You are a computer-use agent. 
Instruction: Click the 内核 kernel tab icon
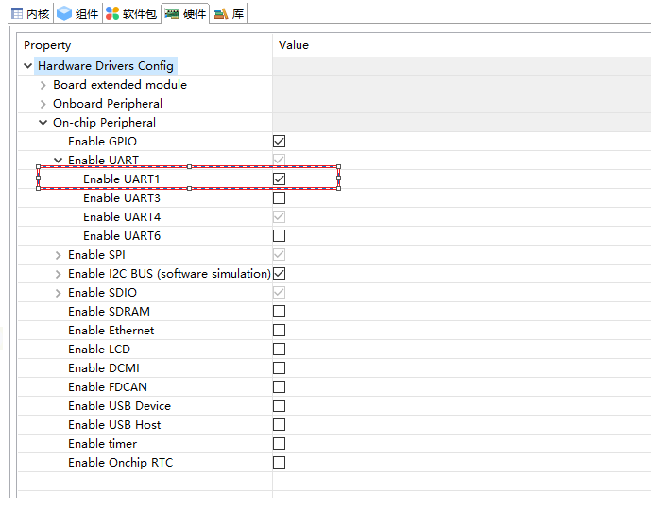pyautogui.click(x=18, y=13)
